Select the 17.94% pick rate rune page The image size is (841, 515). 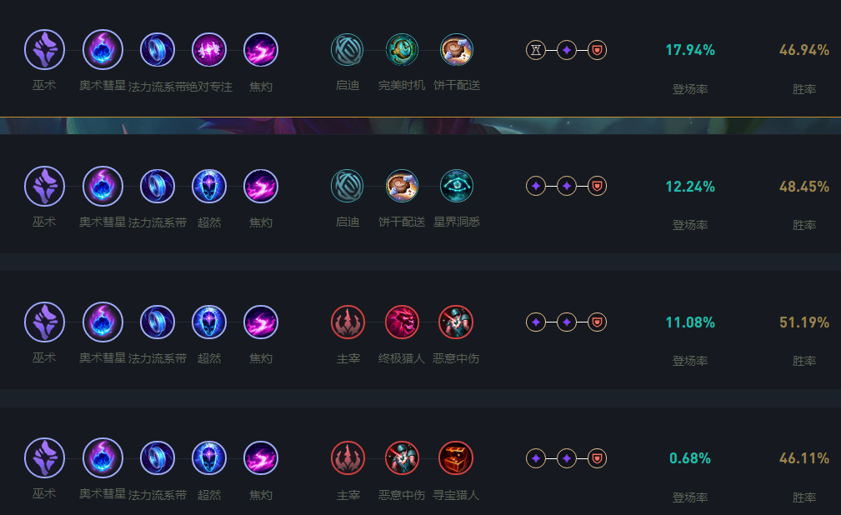click(x=420, y=58)
